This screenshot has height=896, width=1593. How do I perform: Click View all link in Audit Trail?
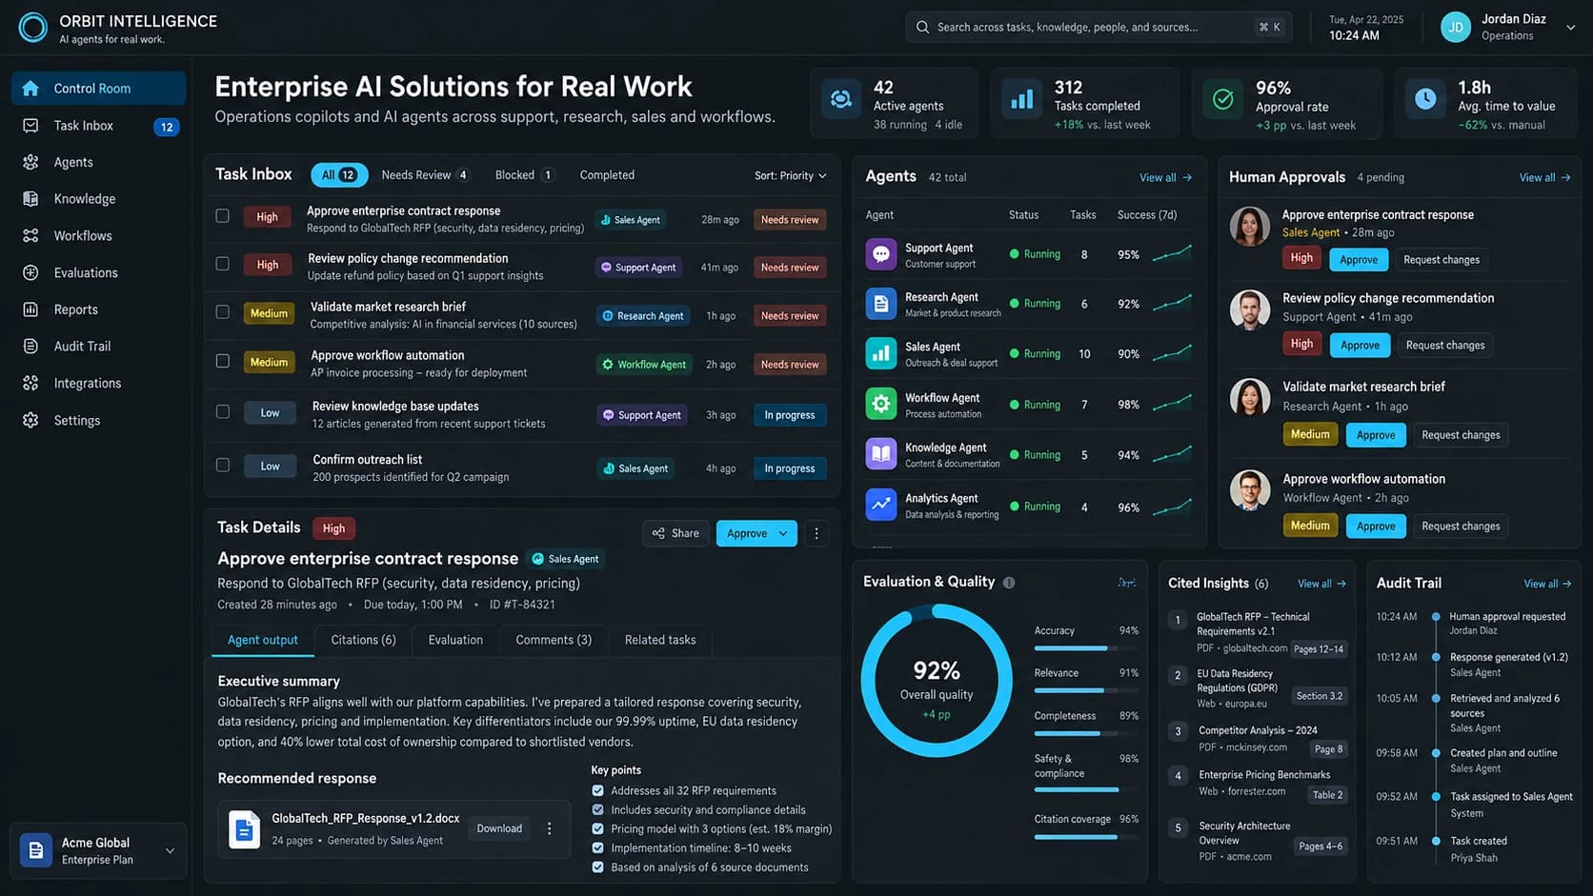[x=1547, y=584]
